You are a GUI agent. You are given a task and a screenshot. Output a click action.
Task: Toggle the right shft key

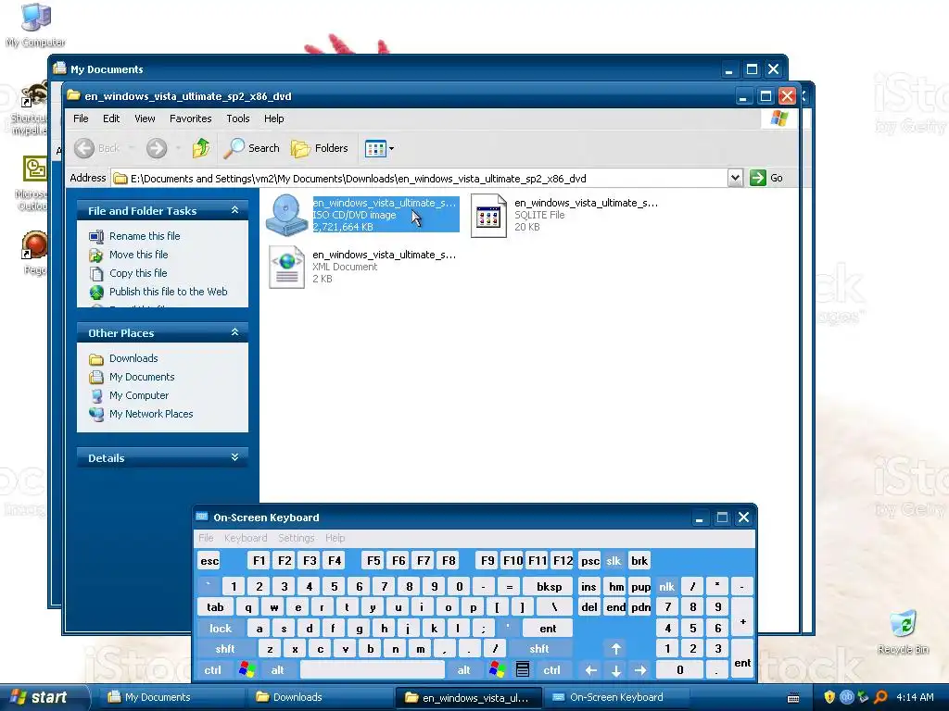538,649
